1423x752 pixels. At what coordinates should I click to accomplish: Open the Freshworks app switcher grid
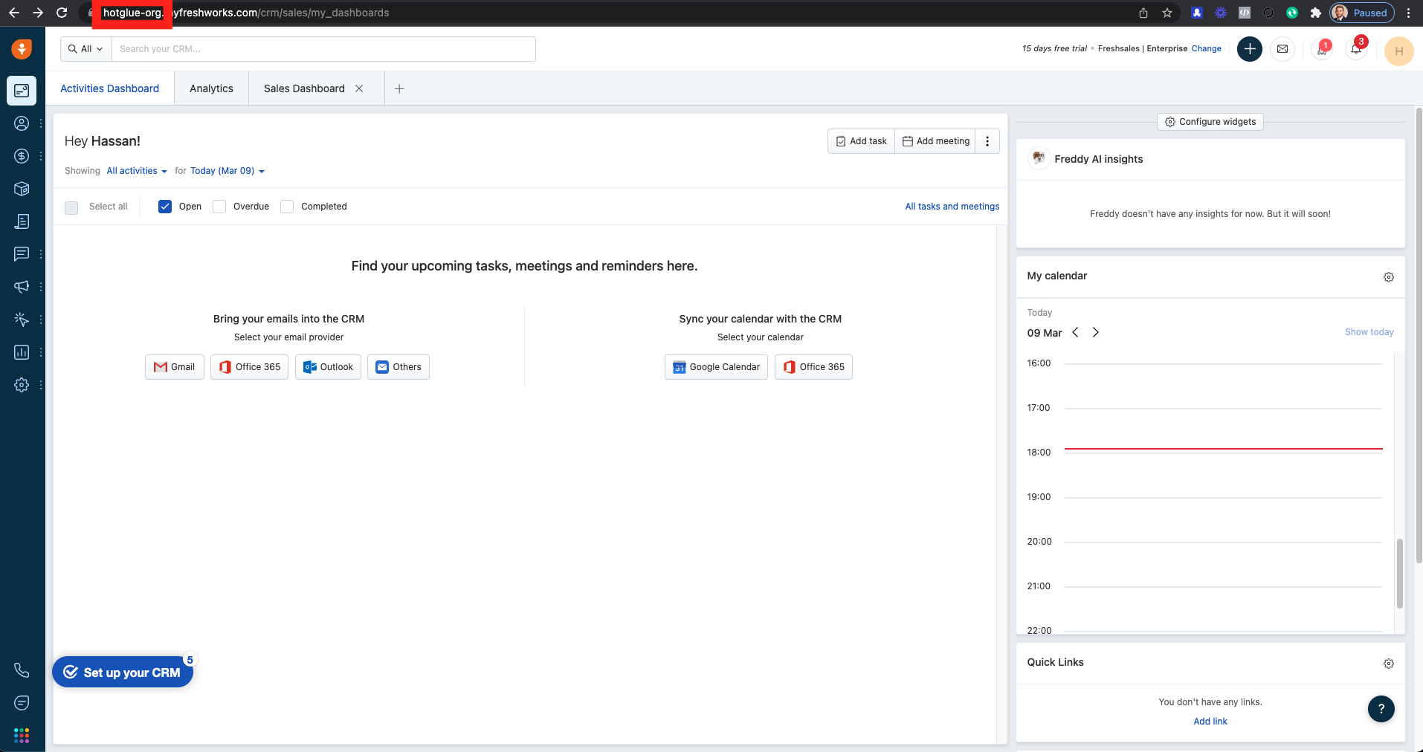(22, 736)
